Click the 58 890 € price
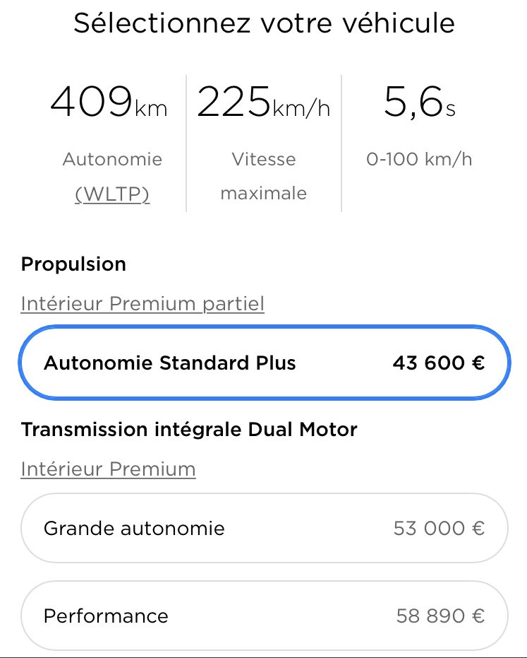The image size is (527, 658). (440, 616)
